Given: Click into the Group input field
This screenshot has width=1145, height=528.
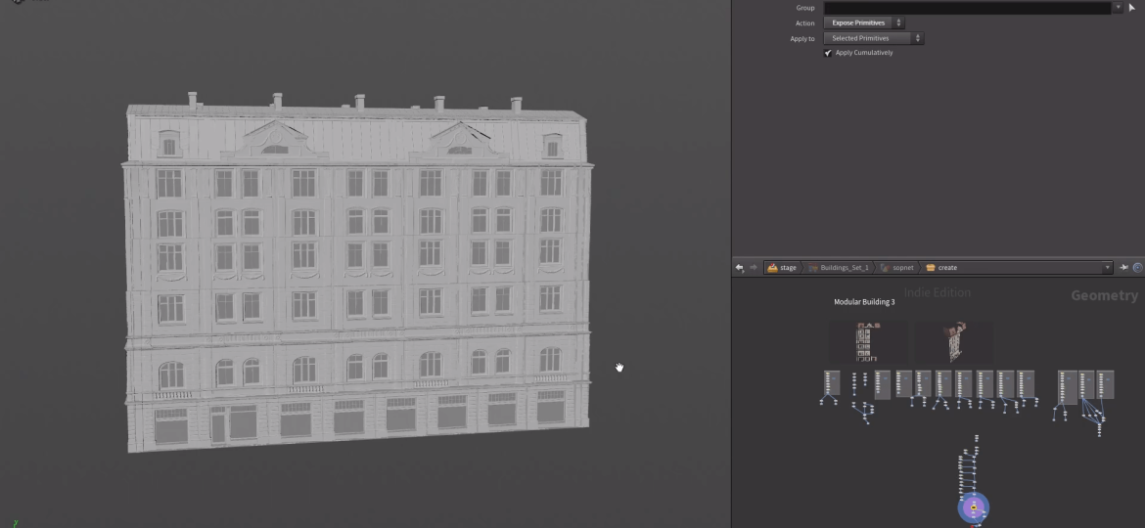Looking at the screenshot, I should 967,8.
